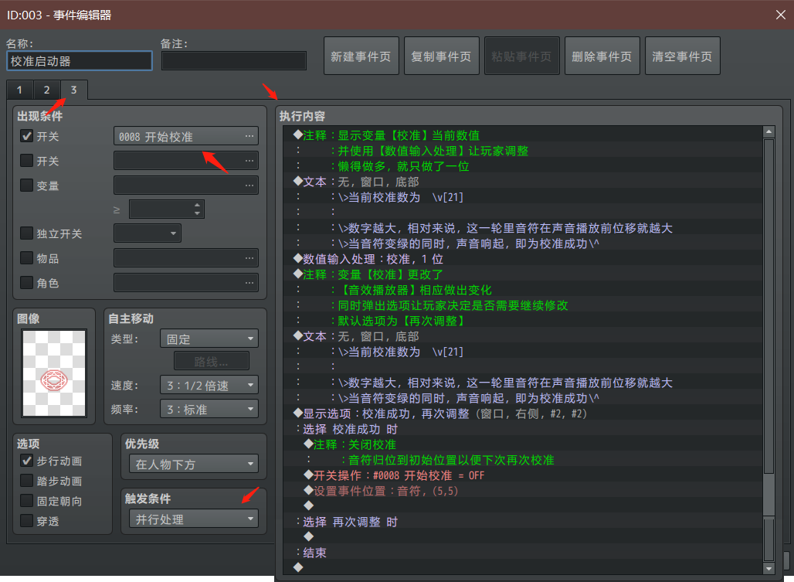Click the event 图像 preview thumbnail
This screenshot has height=582, width=794.
54,373
